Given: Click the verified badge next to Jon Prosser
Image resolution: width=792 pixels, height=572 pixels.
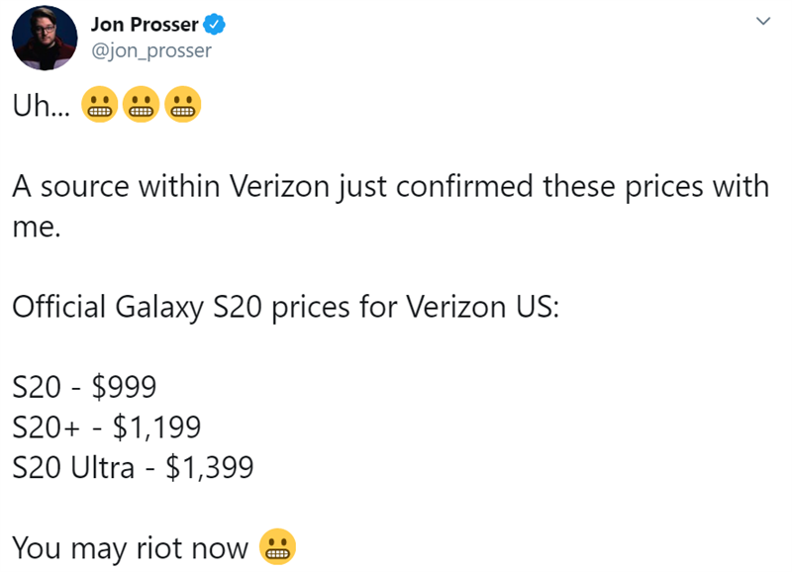Looking at the screenshot, I should tap(213, 23).
